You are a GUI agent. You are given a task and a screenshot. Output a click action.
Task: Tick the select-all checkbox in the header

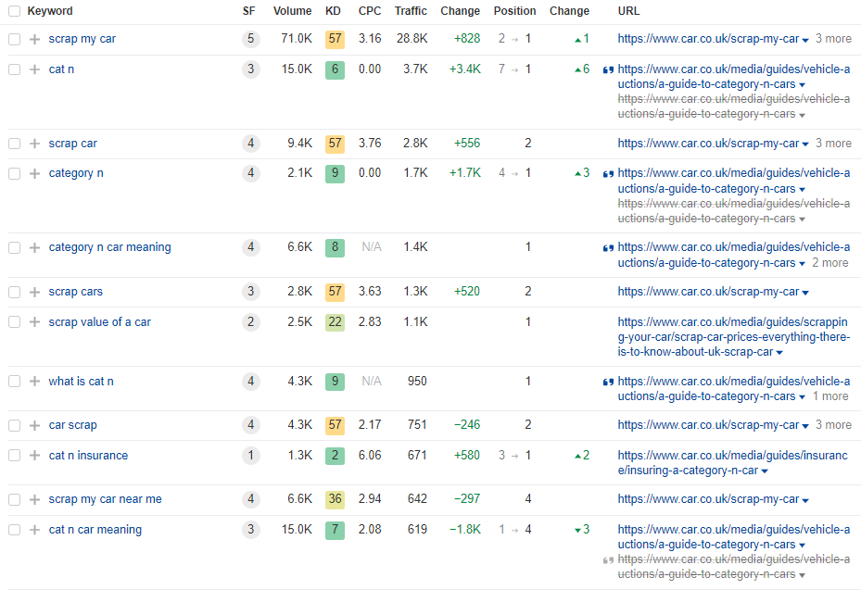coord(14,11)
